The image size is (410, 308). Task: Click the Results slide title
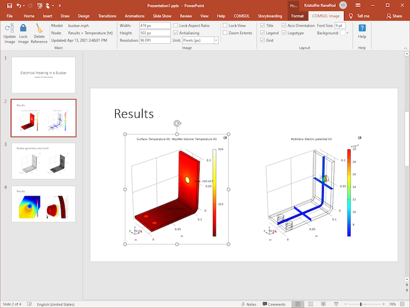134,114
